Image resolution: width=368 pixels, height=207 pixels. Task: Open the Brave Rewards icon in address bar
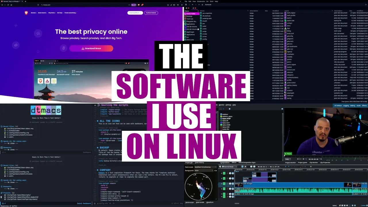(142, 5)
